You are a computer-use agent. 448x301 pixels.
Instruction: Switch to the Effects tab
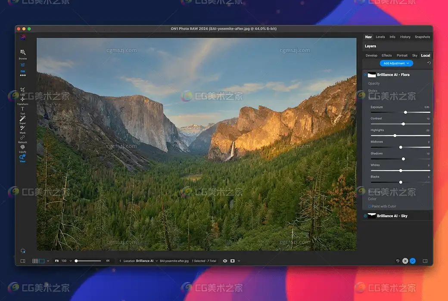click(386, 55)
